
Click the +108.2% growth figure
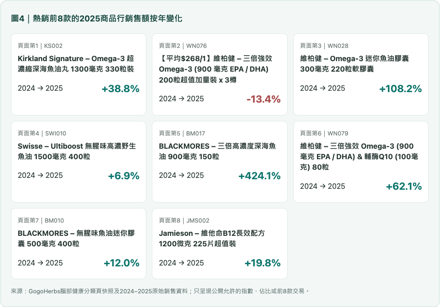click(400, 88)
